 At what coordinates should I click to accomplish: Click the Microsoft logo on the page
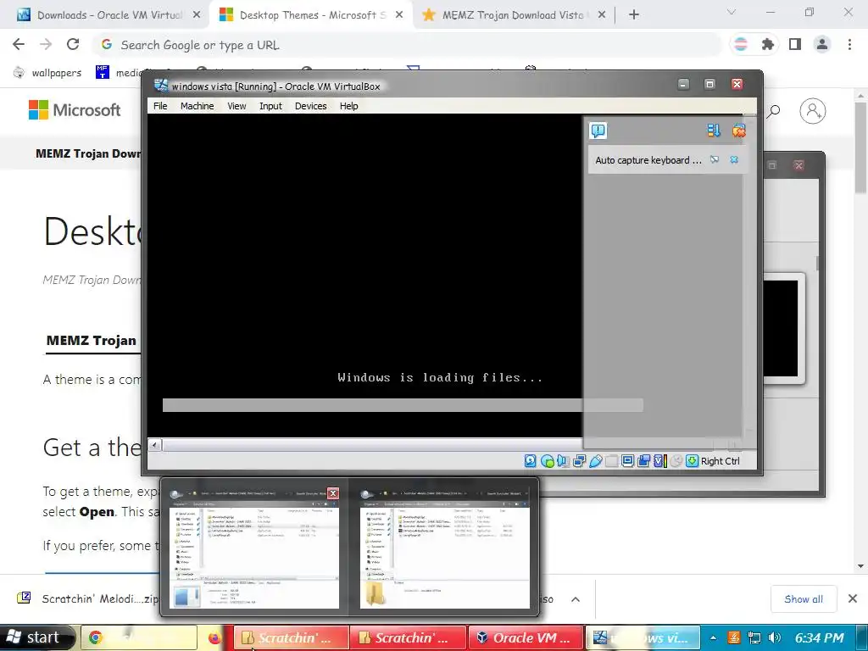coord(75,109)
